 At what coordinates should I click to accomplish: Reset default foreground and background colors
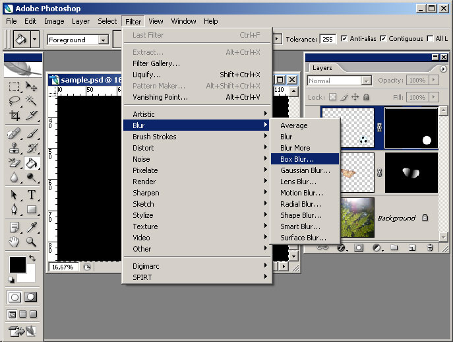(x=11, y=279)
